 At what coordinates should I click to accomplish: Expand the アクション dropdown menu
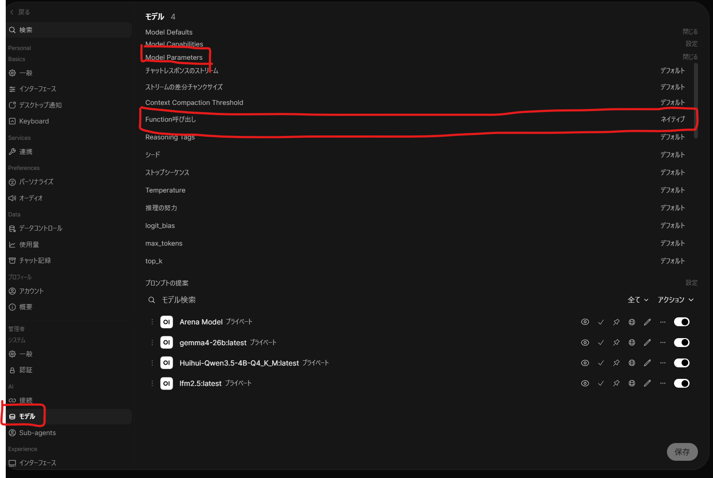click(x=675, y=300)
